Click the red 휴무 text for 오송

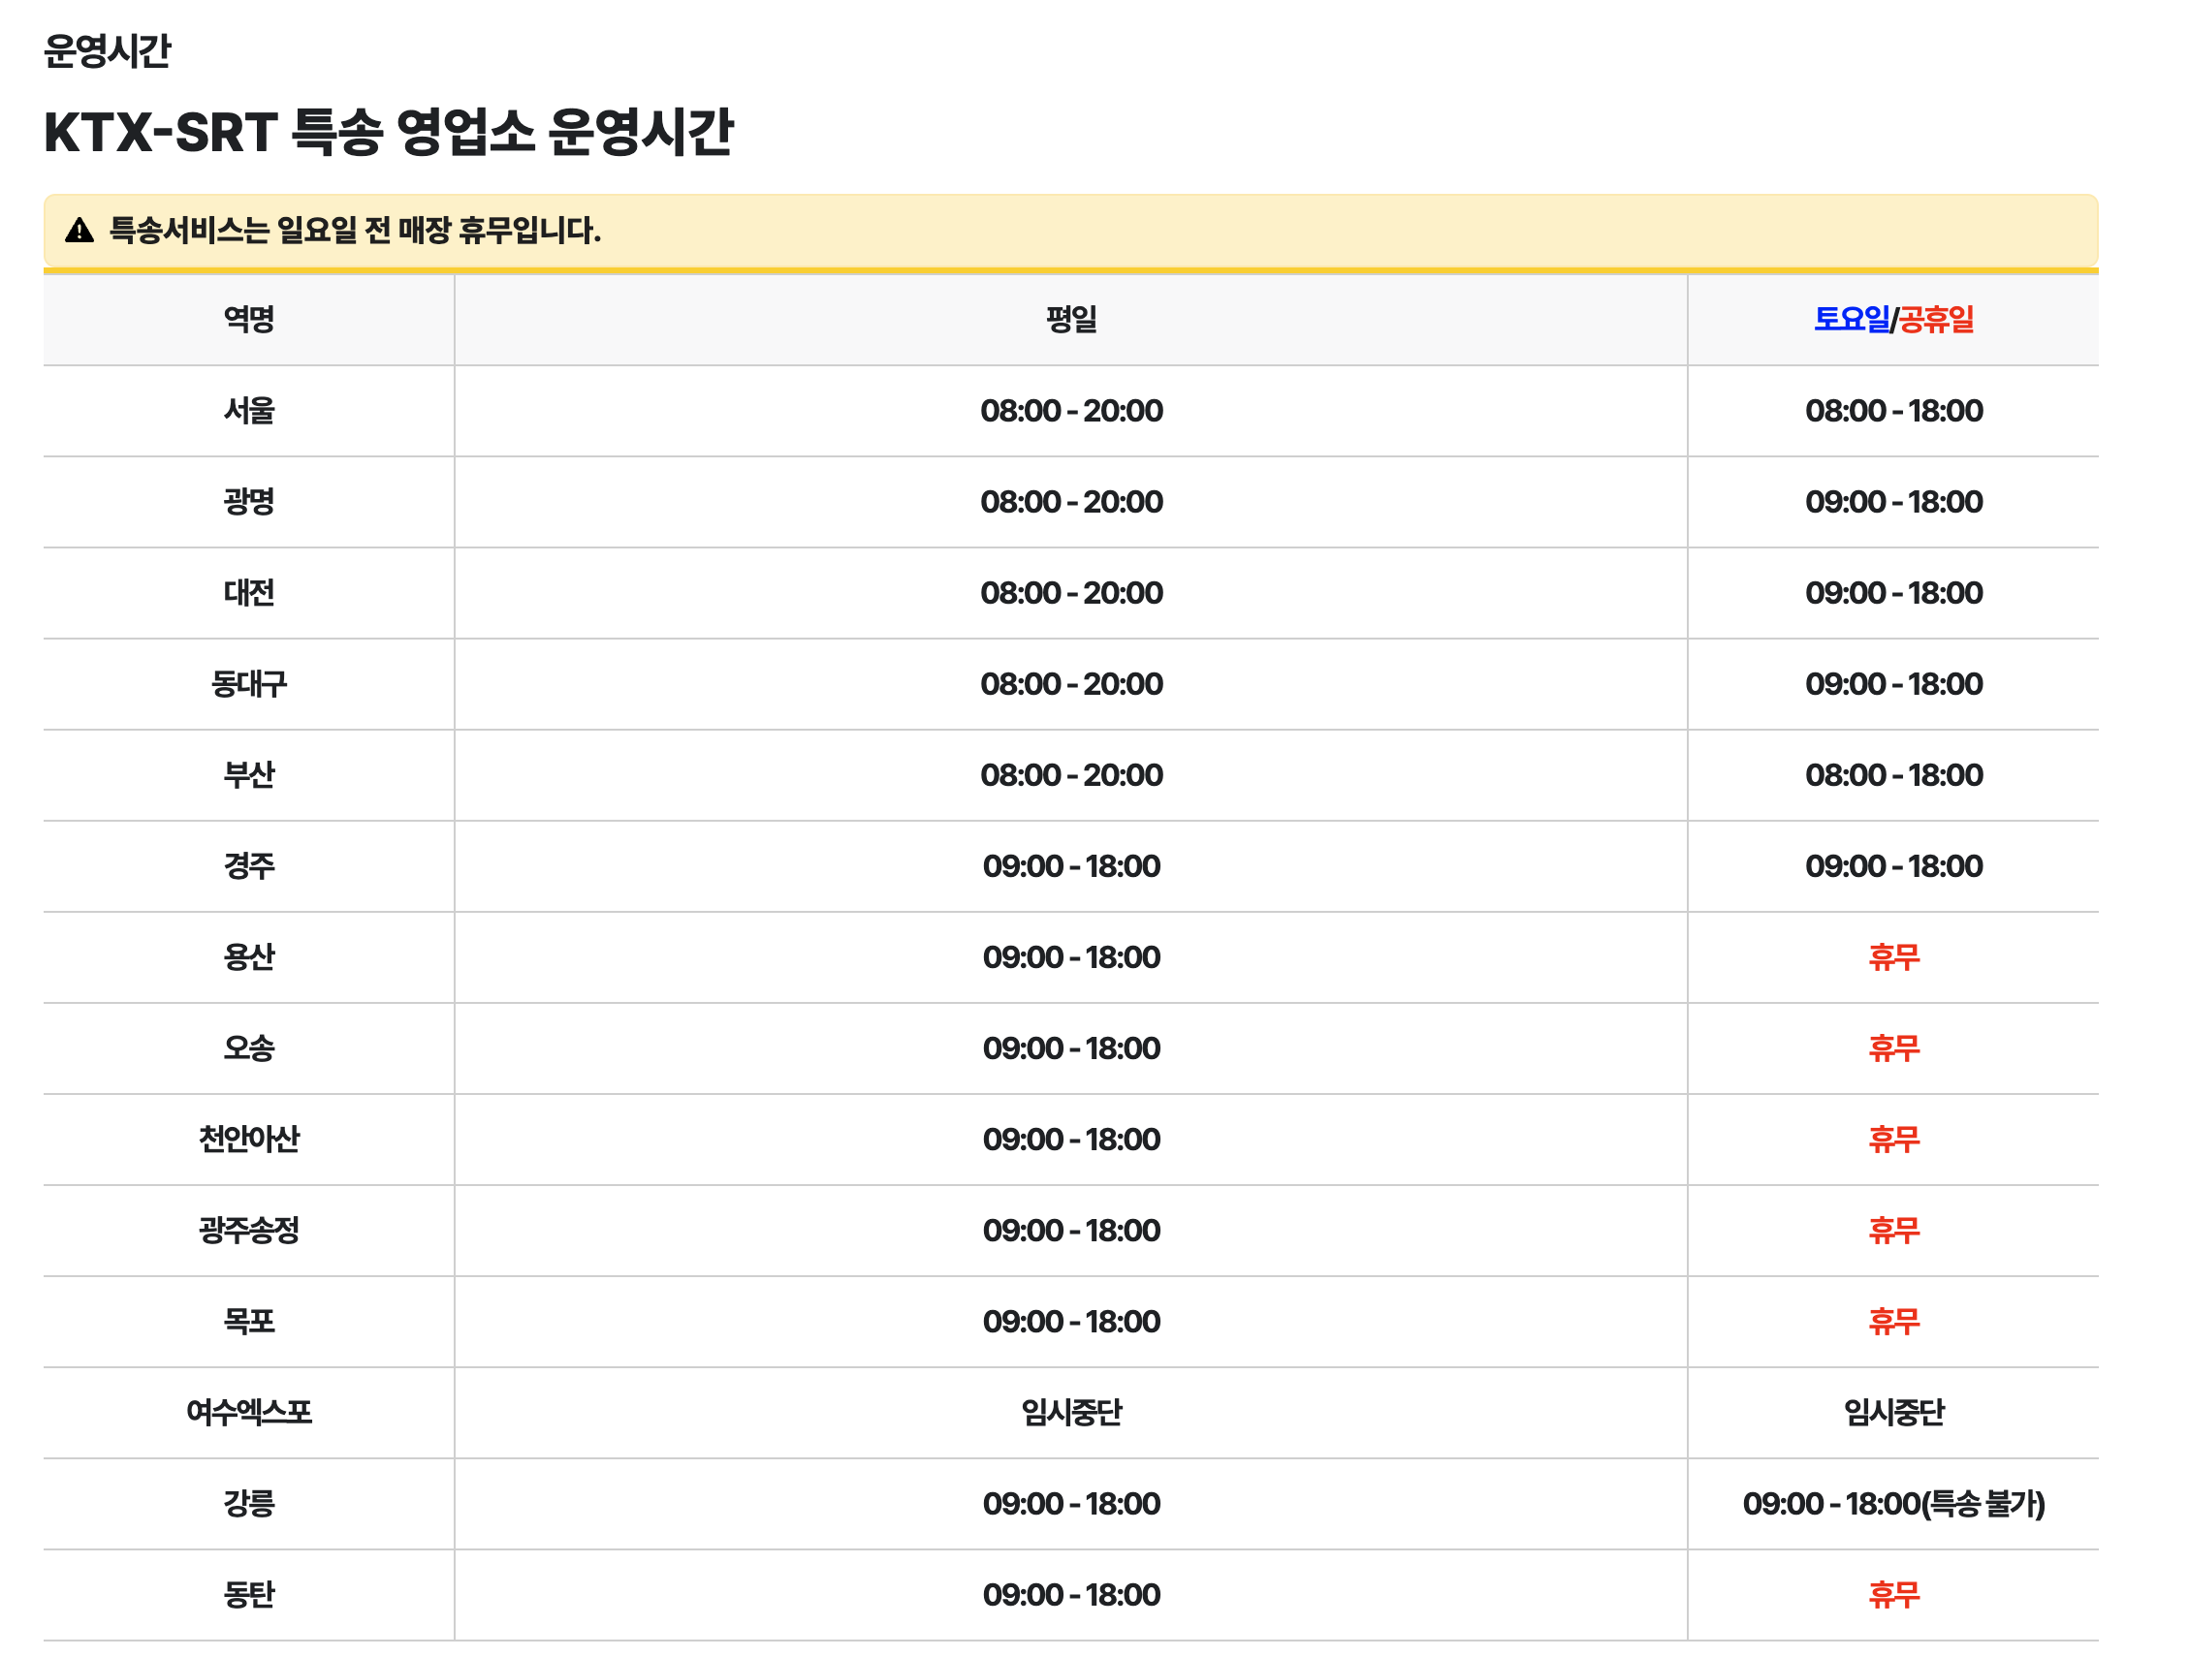point(1894,1048)
